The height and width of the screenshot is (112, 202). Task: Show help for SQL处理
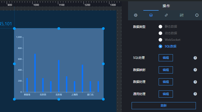(195, 58)
